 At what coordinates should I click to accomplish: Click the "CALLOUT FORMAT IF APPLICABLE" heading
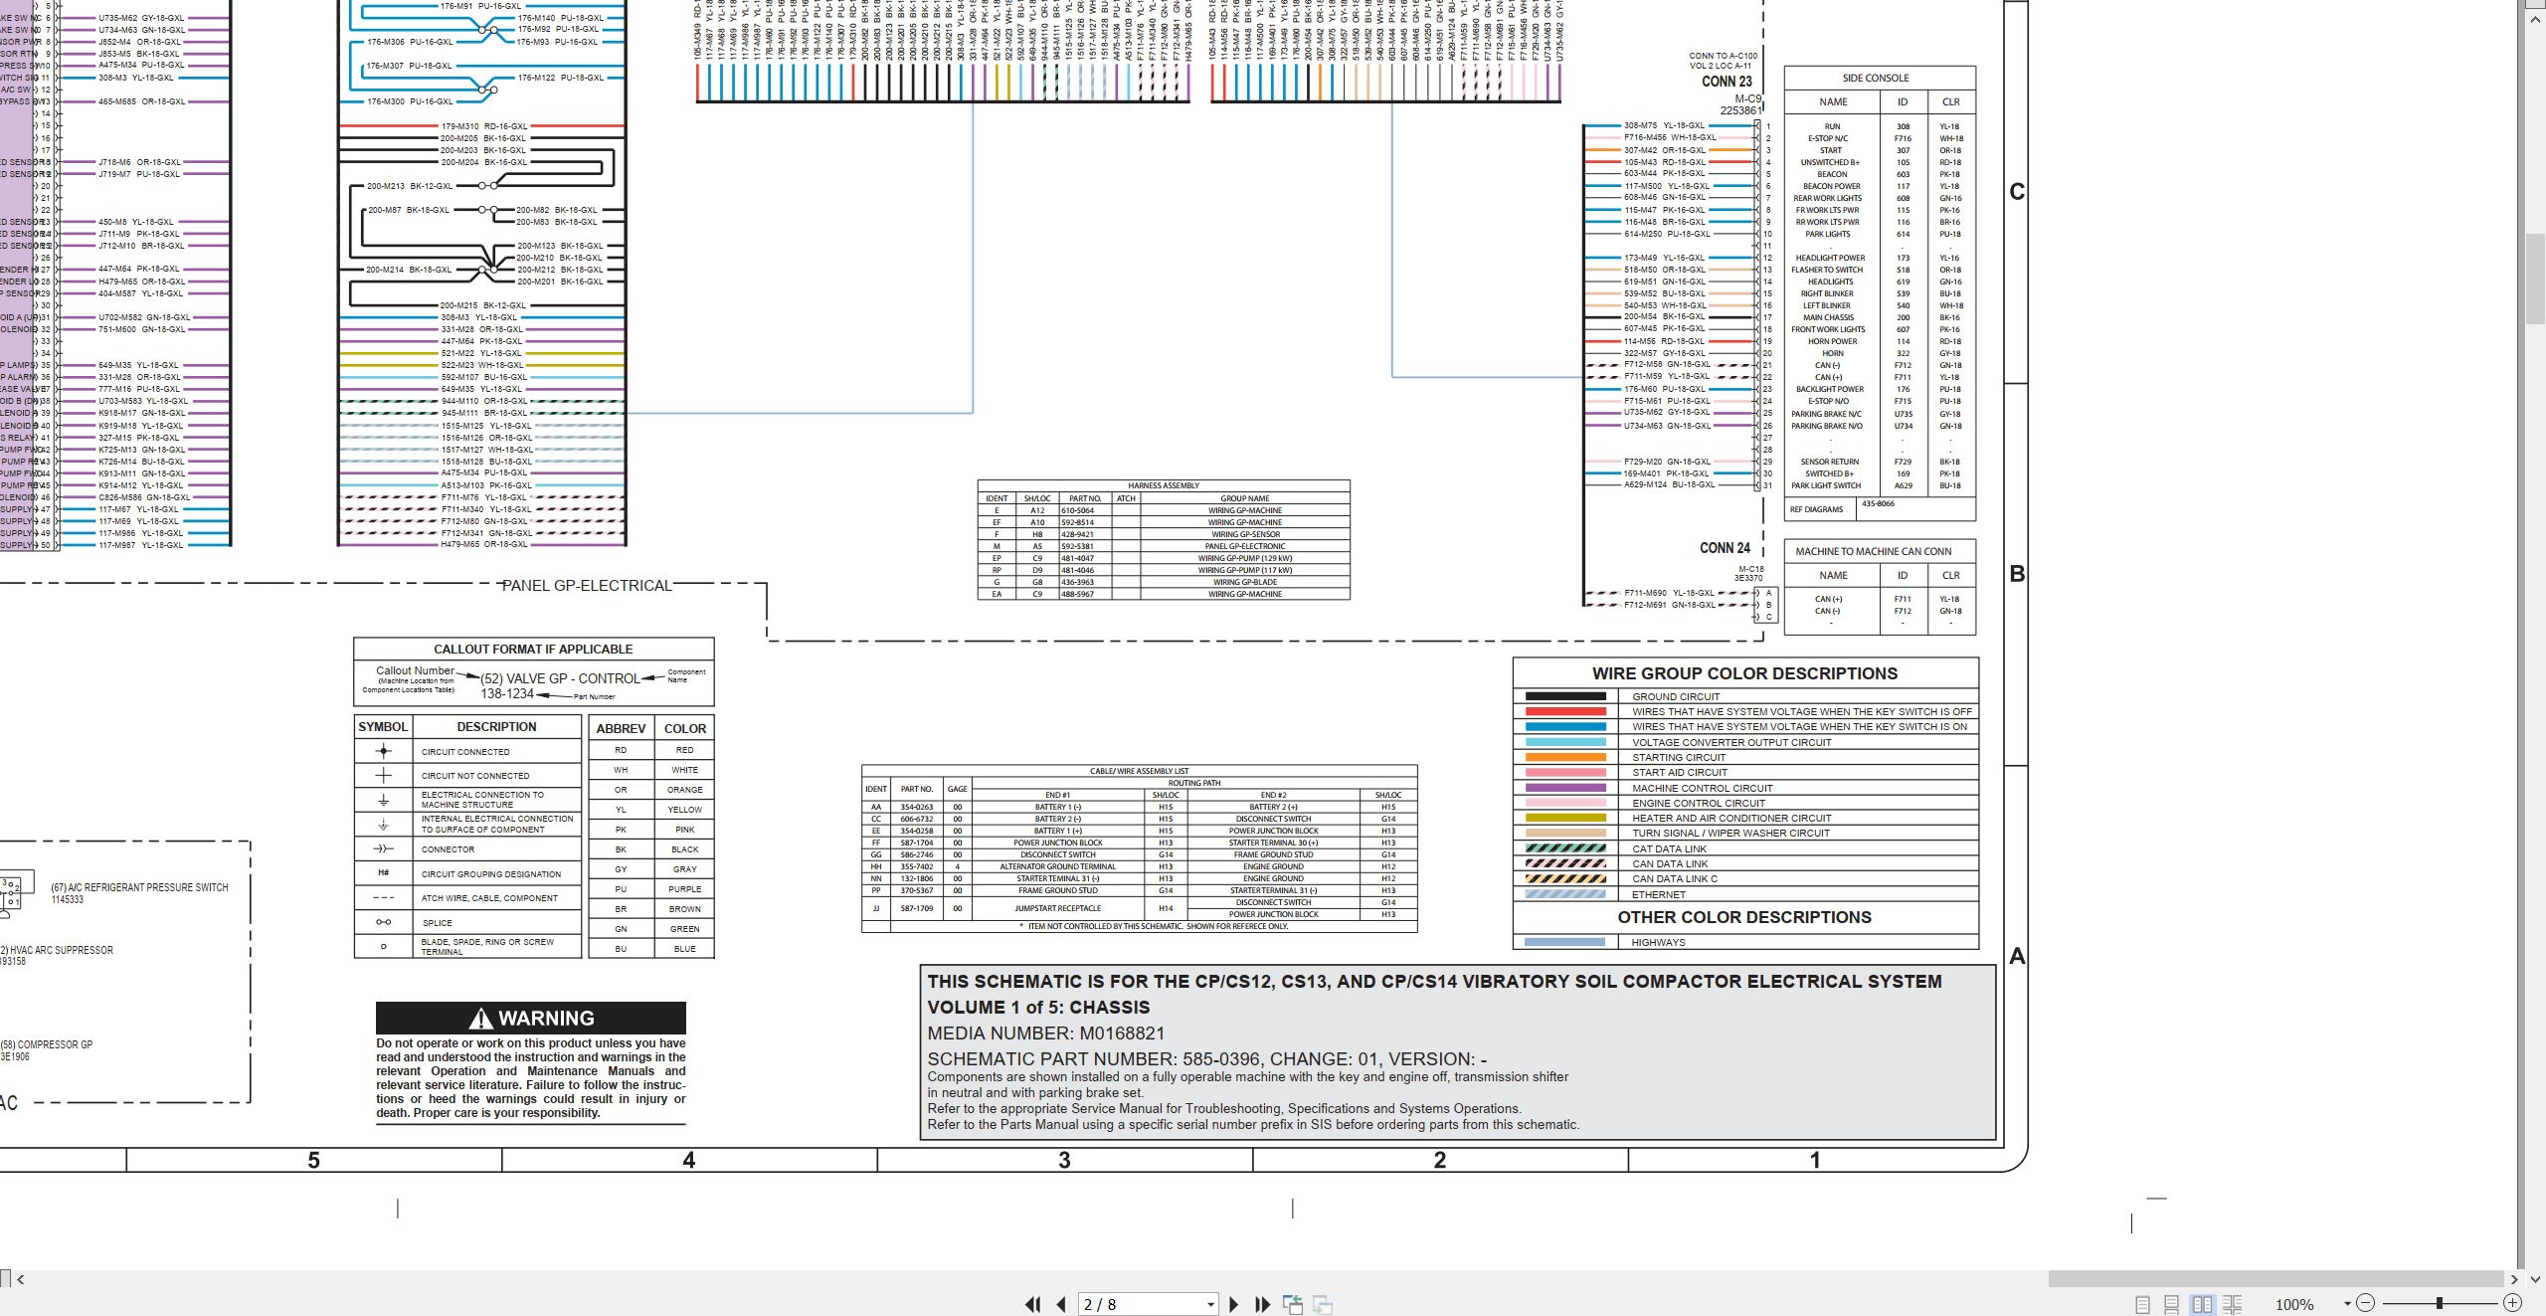point(533,649)
